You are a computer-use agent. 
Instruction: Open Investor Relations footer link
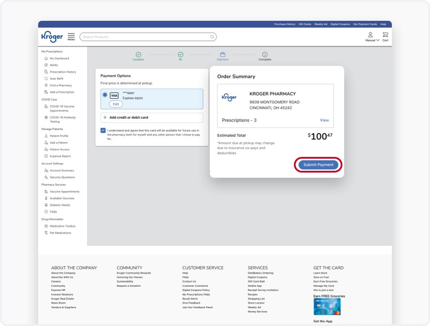point(62,294)
